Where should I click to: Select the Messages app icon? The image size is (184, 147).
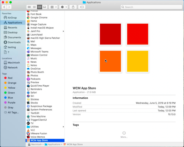(x=28, y=48)
